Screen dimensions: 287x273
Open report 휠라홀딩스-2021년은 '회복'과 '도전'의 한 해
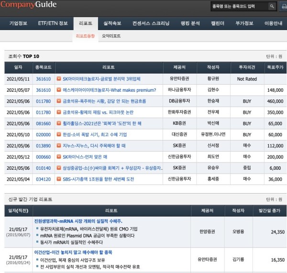[102, 124]
